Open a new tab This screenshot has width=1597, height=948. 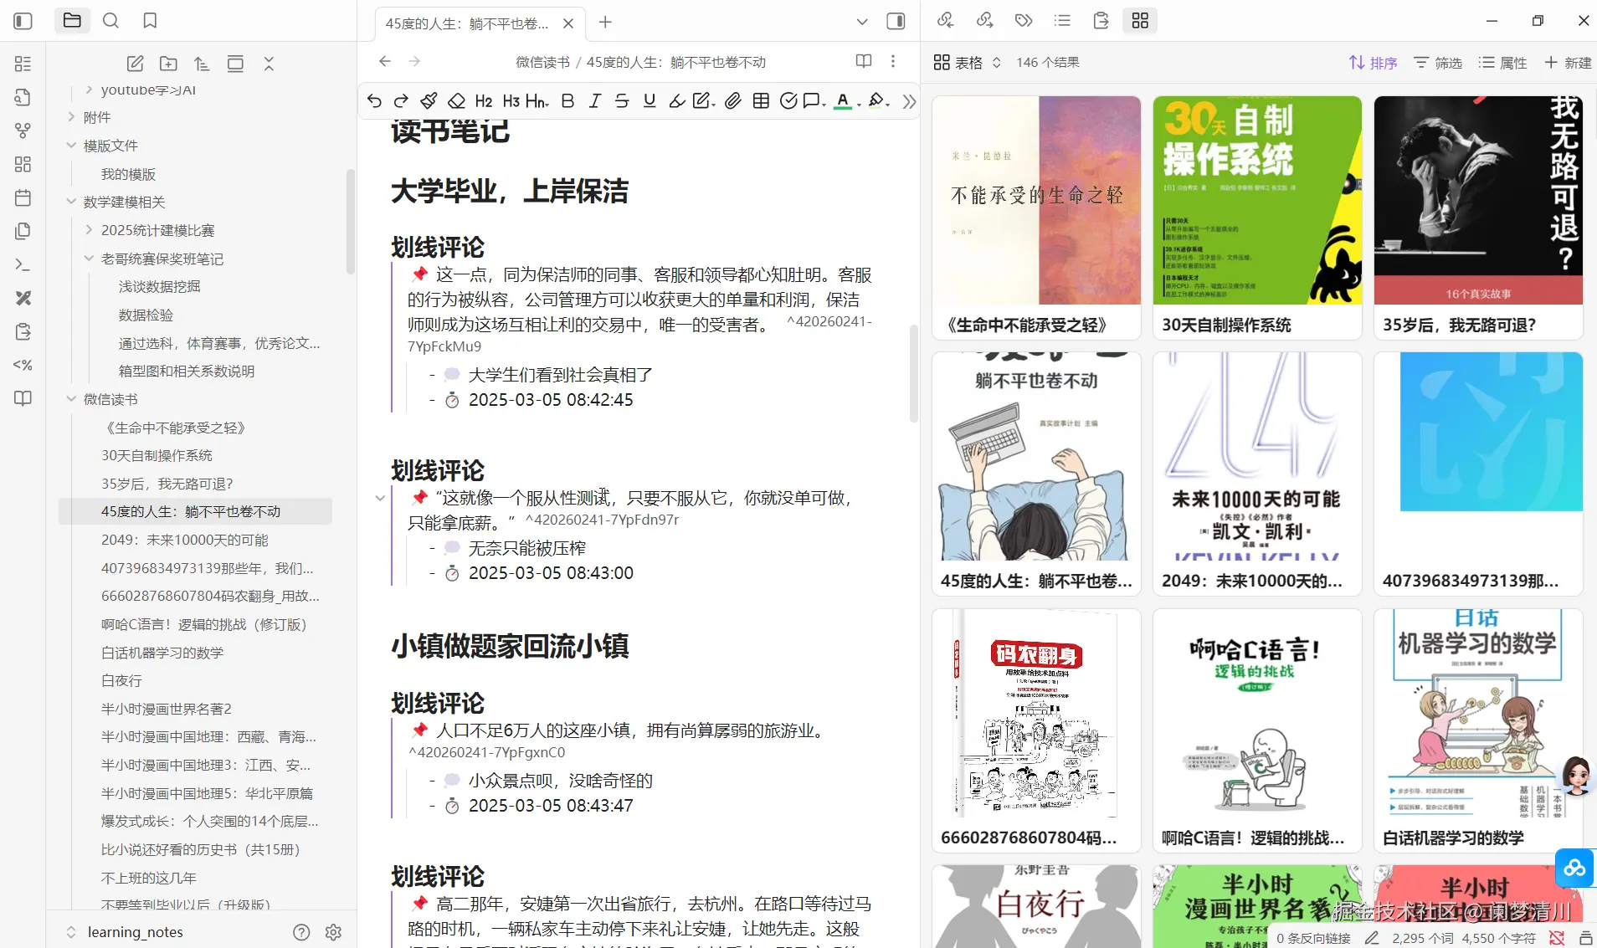pos(605,23)
